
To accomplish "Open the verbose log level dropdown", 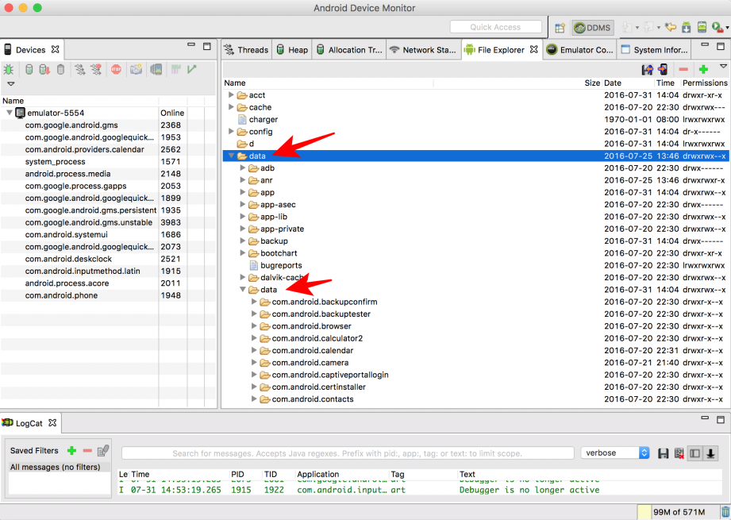I will [x=616, y=453].
